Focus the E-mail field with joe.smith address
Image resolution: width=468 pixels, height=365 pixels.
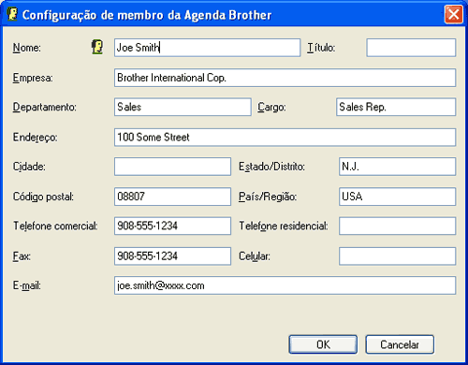285,285
